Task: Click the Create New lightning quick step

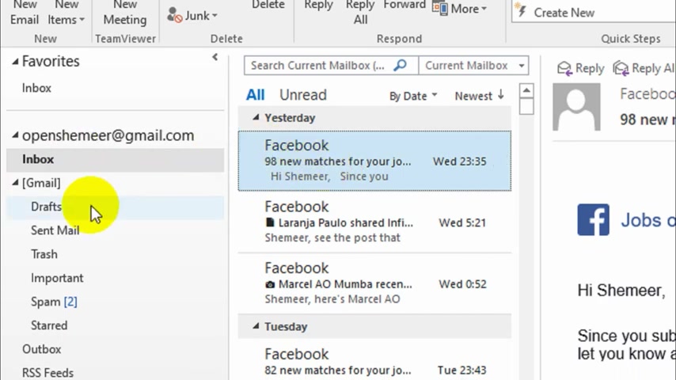Action: pyautogui.click(x=522, y=12)
